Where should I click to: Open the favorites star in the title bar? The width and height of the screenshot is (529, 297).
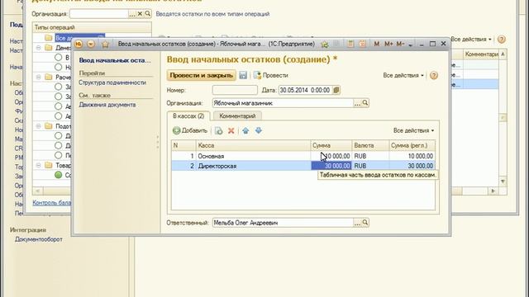click(105, 44)
